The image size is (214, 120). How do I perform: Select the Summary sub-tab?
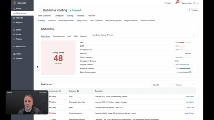coord(41,21)
